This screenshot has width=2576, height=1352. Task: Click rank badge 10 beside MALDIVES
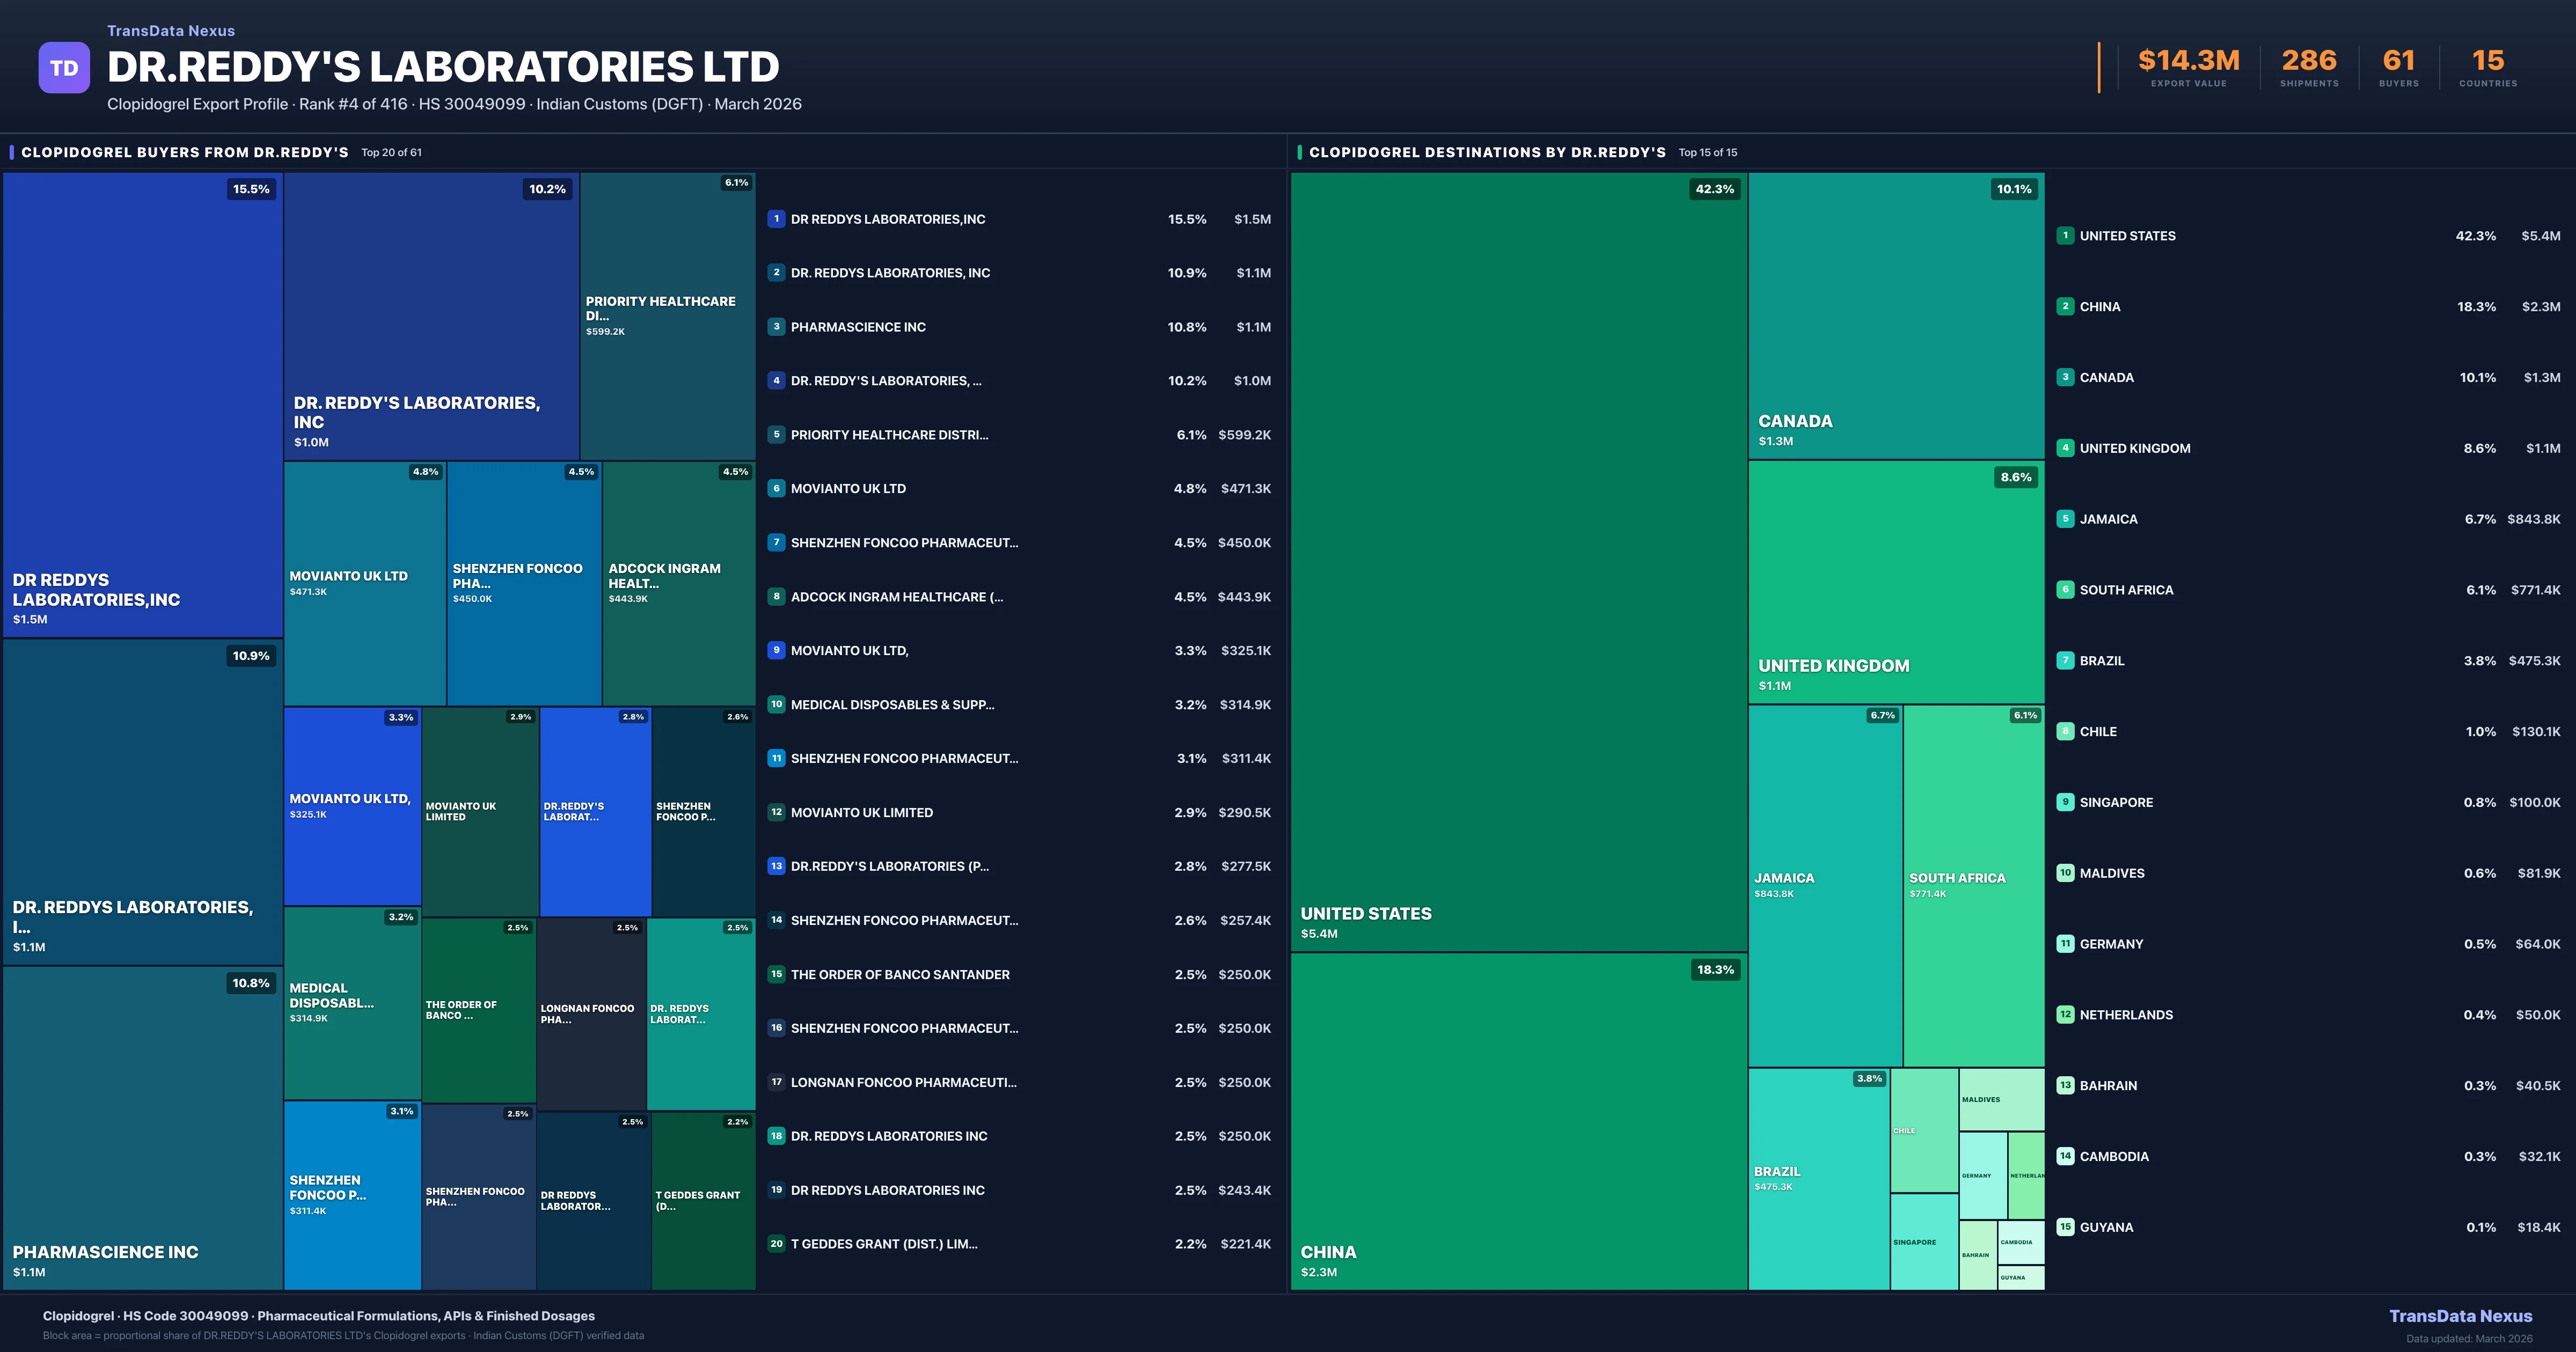click(x=2065, y=873)
